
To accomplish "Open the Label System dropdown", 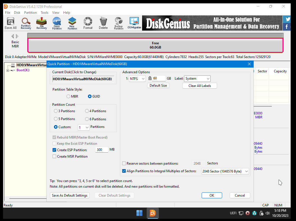I will click(197, 79).
